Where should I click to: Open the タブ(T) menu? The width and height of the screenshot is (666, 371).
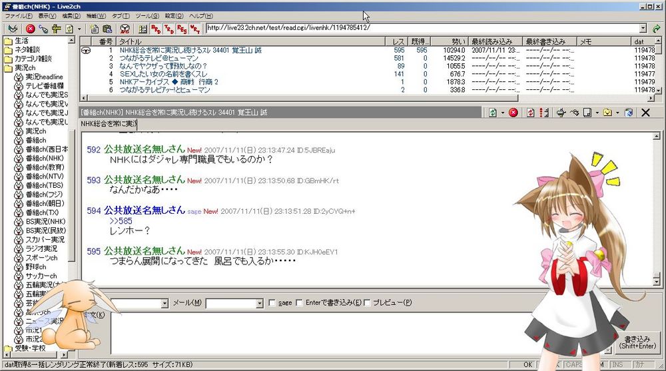[x=121, y=16]
